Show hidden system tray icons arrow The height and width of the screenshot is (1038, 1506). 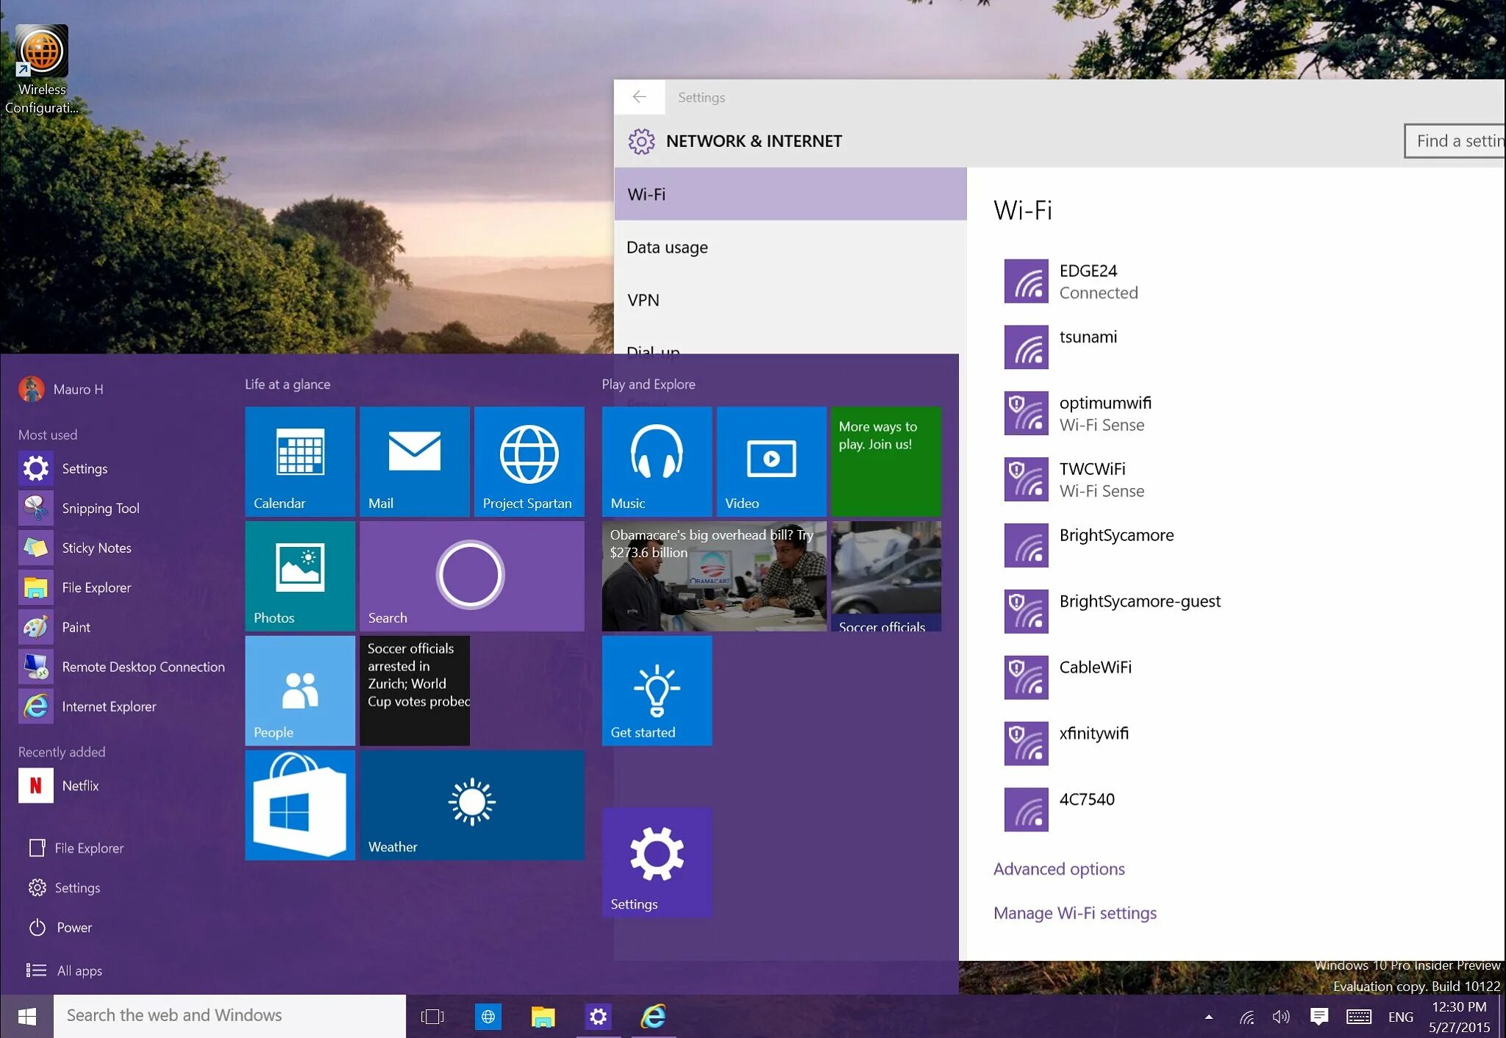pos(1209,1017)
